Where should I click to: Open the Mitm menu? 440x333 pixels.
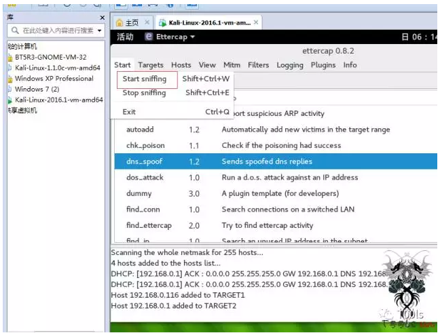click(232, 65)
